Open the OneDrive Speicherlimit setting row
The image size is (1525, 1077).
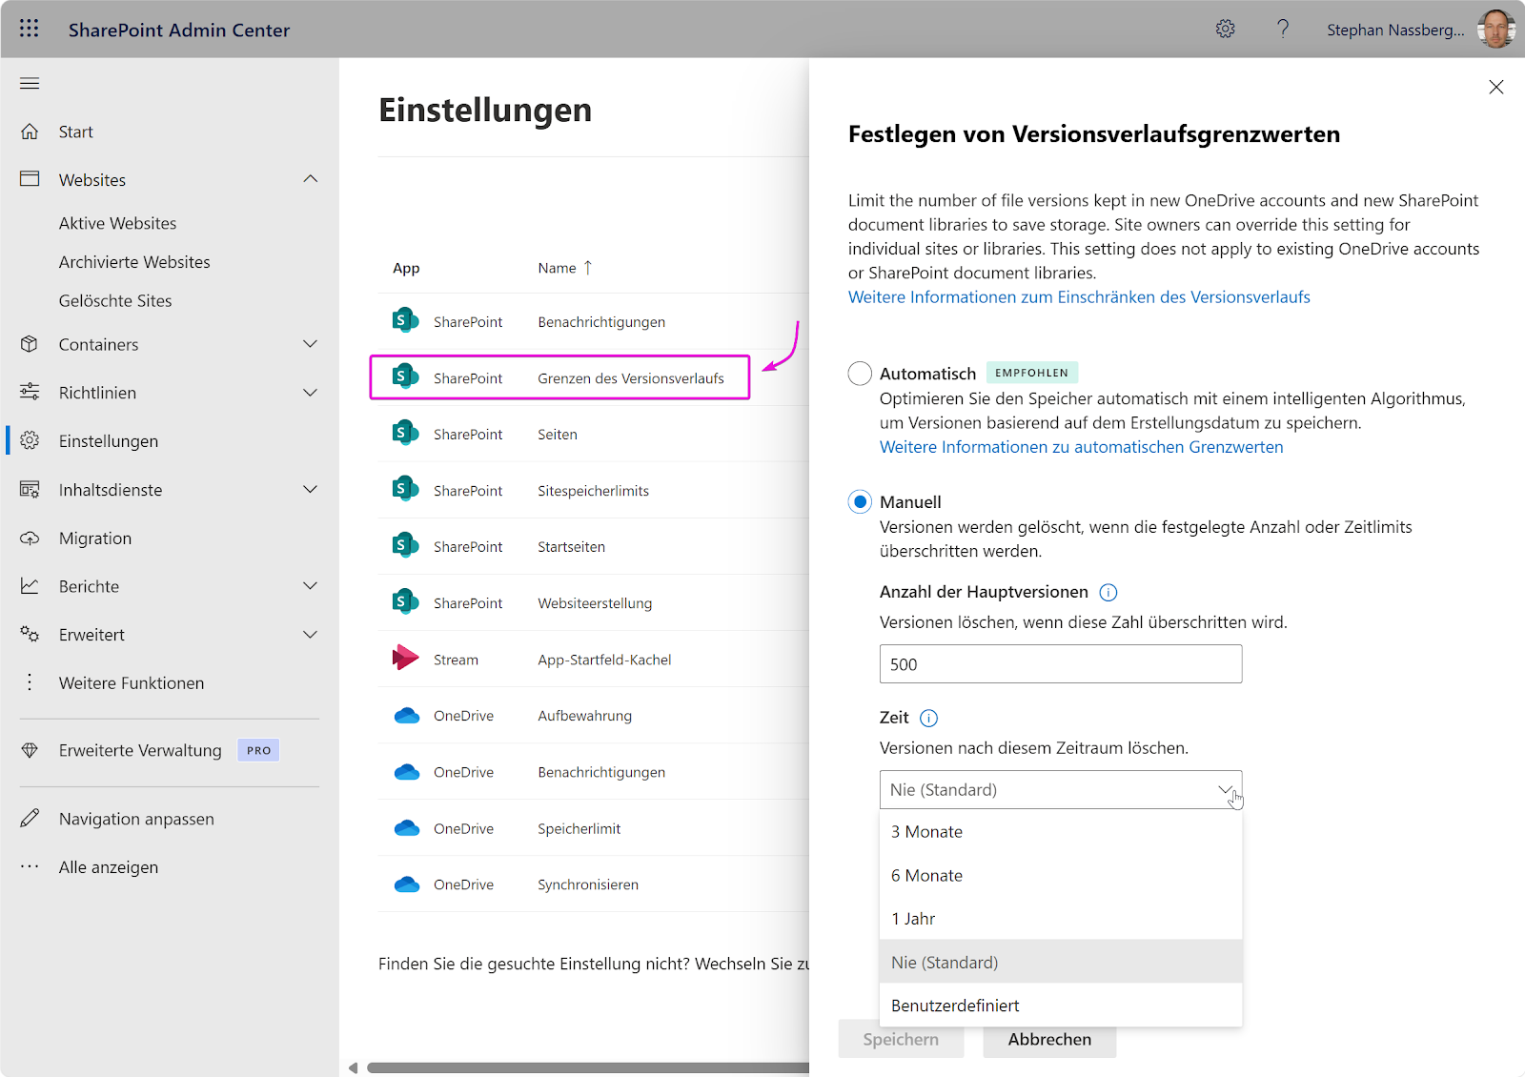[x=593, y=828]
